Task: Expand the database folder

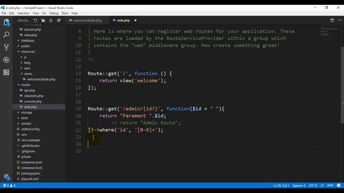Action: click(x=27, y=41)
